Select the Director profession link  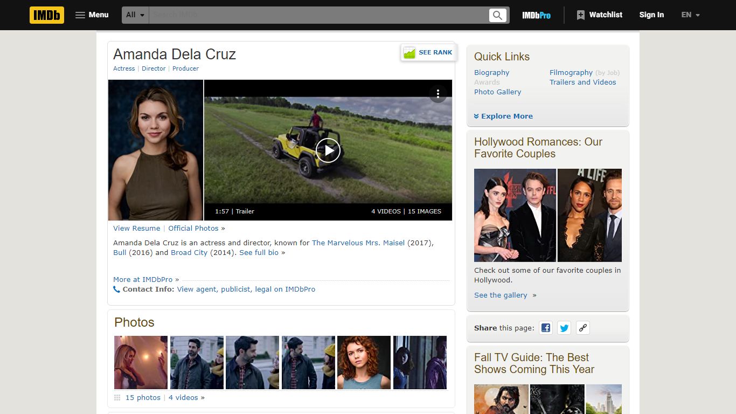[154, 68]
